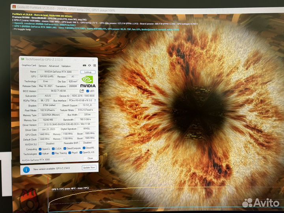Toggle the DirectML checkbox
284x213 pixels.
[84, 148]
